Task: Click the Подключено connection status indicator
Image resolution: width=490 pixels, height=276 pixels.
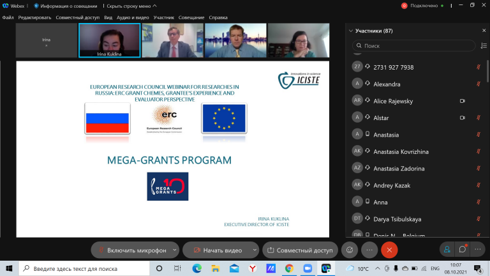Action: [x=423, y=6]
